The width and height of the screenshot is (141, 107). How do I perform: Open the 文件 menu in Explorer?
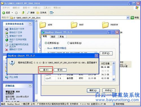point(6,8)
